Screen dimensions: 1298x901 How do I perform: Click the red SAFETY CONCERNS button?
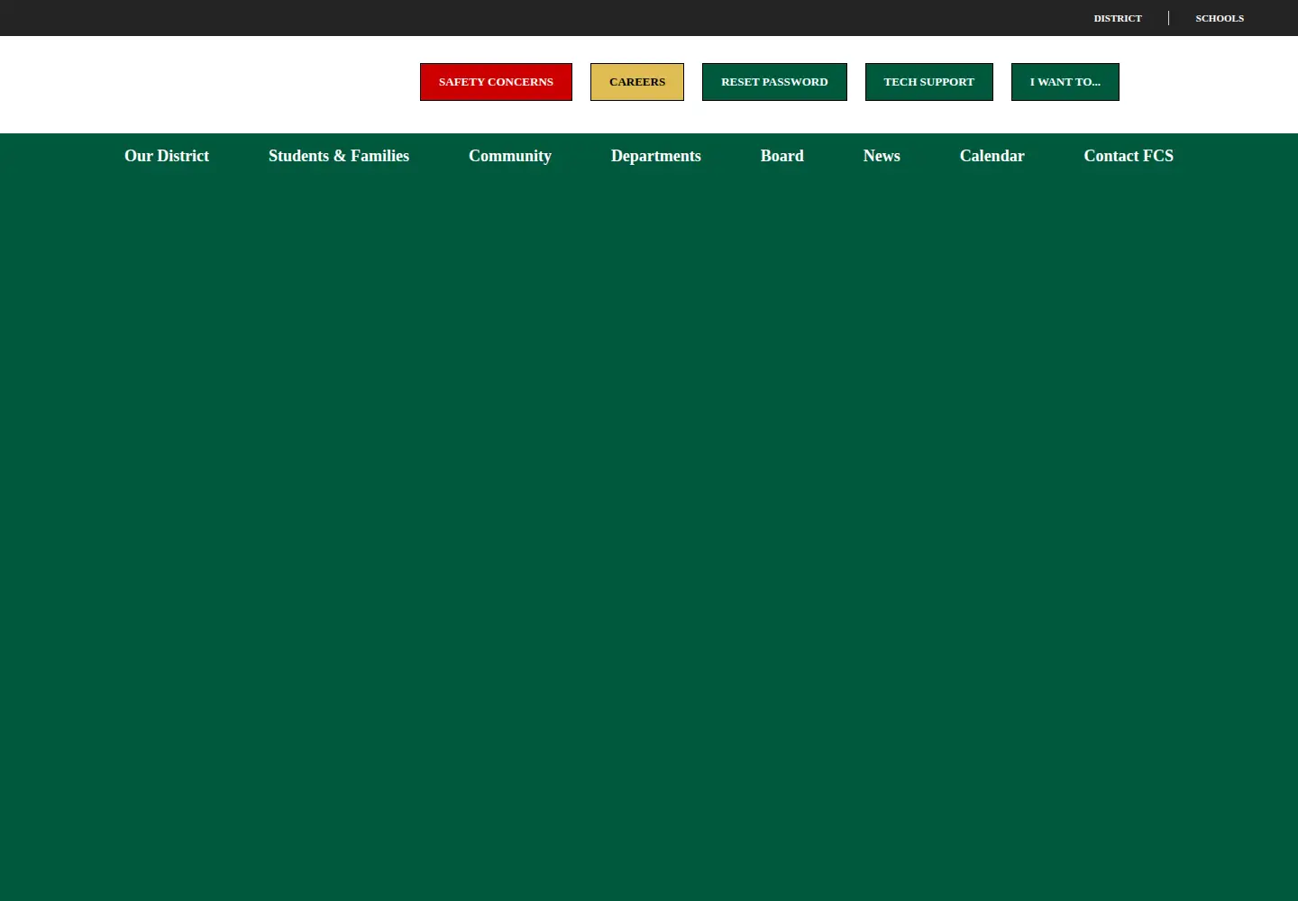[x=496, y=82]
